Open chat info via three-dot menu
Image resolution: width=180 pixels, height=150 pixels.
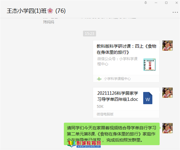coord(175,12)
